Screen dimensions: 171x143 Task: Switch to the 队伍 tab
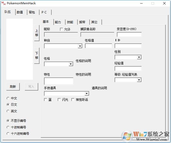pos(9,12)
